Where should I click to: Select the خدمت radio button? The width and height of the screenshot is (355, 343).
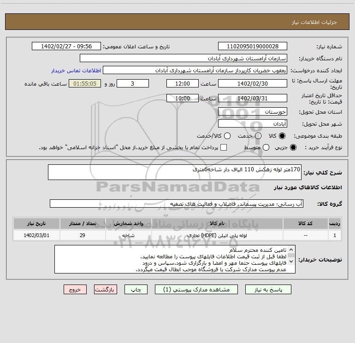pyautogui.click(x=258, y=136)
